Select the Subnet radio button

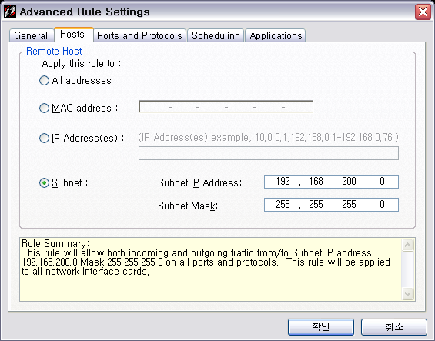tap(44, 182)
